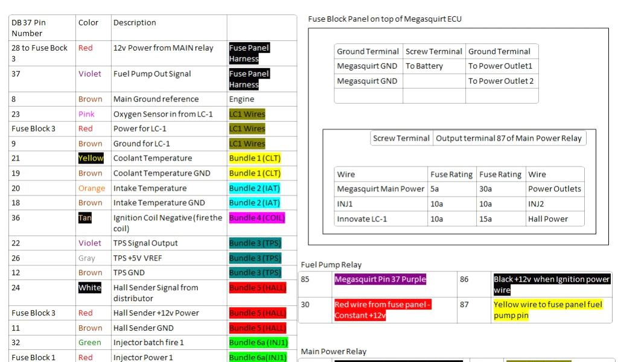Click the red "Red wire from fuse panel" cell
The image size is (618, 362).
coord(383,310)
